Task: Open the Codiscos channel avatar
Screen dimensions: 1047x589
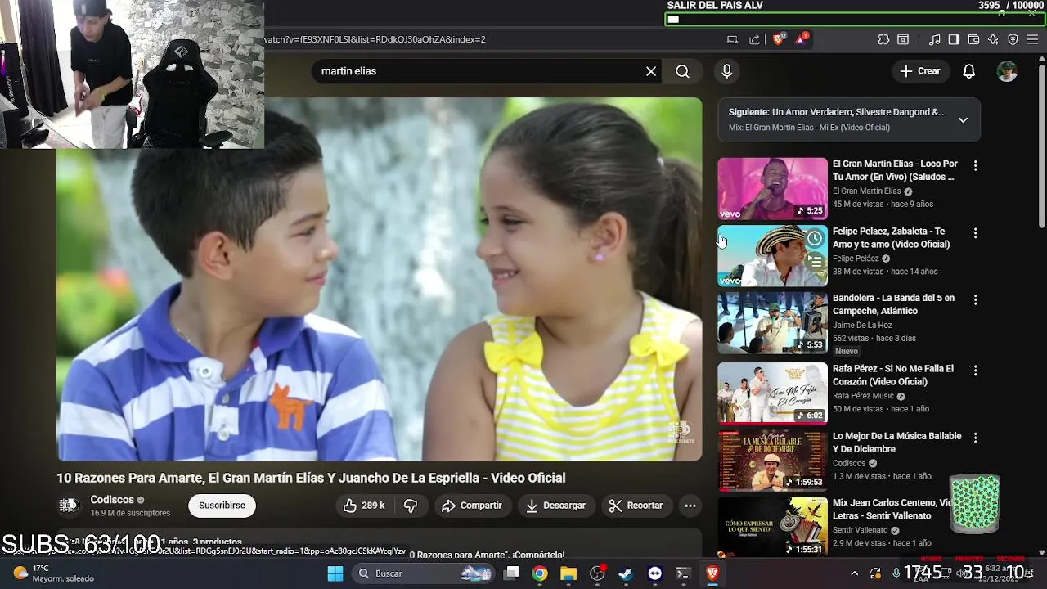Action: coord(68,506)
